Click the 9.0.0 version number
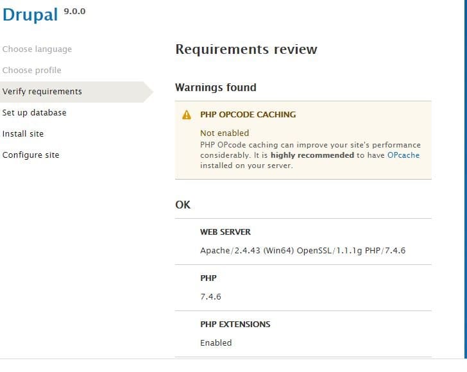467x372 pixels. point(75,12)
